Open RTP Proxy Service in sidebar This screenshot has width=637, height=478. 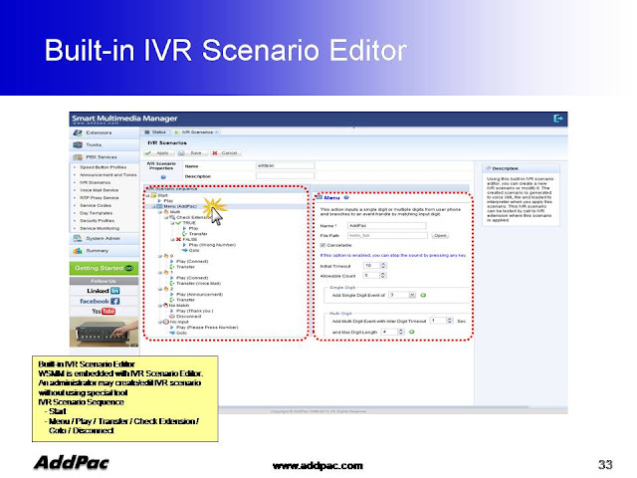tap(100, 198)
